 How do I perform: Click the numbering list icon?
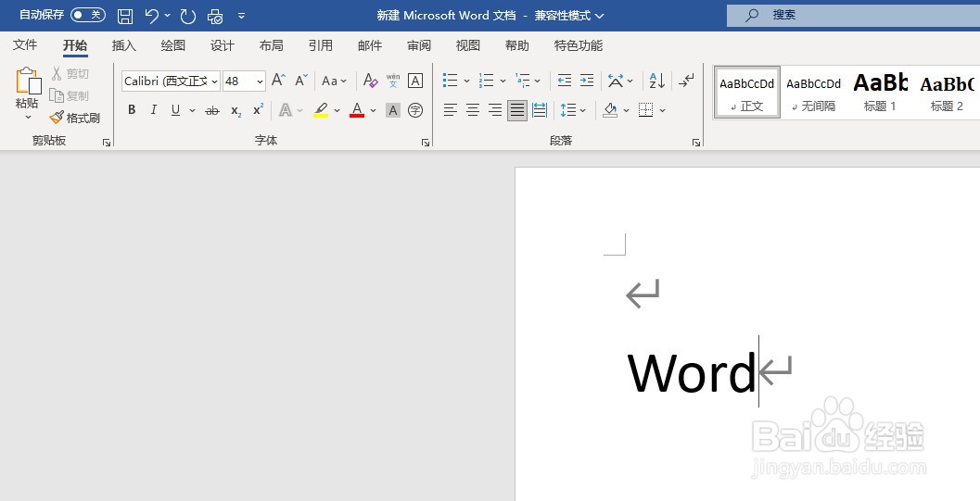click(x=486, y=80)
